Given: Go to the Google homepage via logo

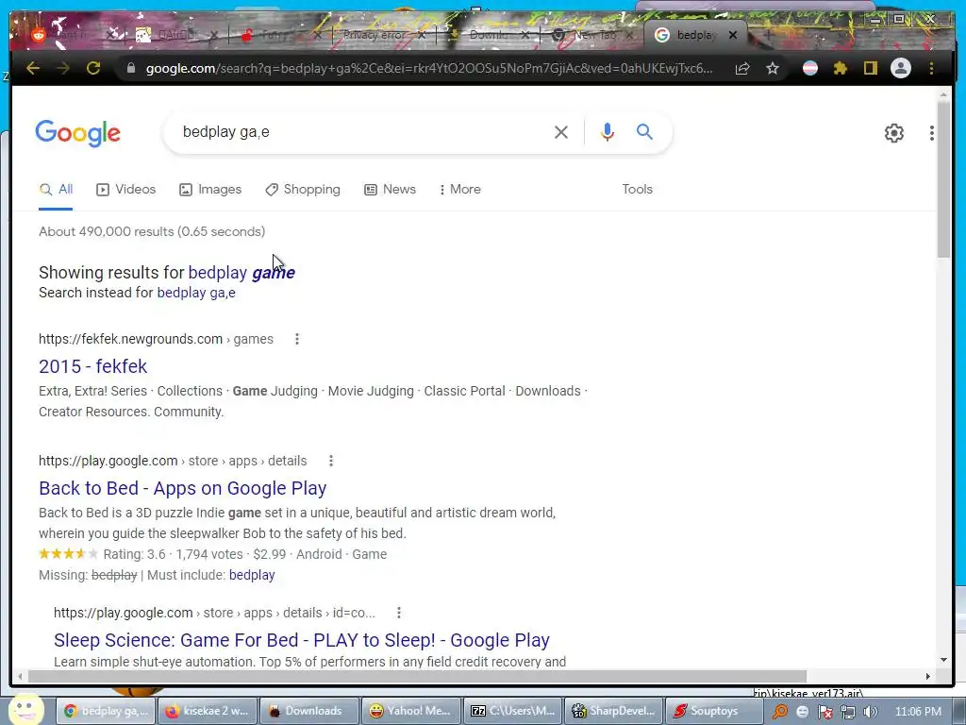Looking at the screenshot, I should 77,133.
